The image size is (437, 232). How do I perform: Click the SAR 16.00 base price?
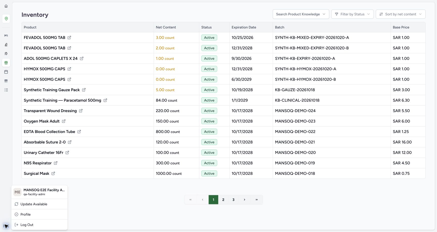(402, 142)
